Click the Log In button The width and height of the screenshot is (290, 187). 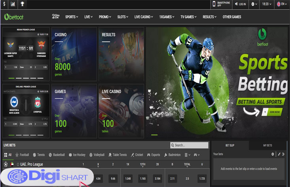click(x=240, y=4)
